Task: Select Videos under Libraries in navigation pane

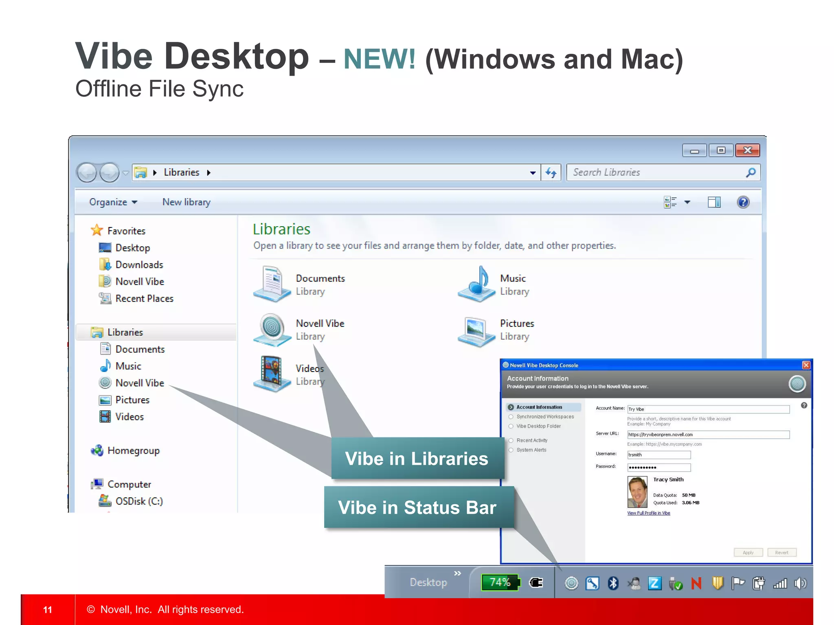Action: [121, 417]
